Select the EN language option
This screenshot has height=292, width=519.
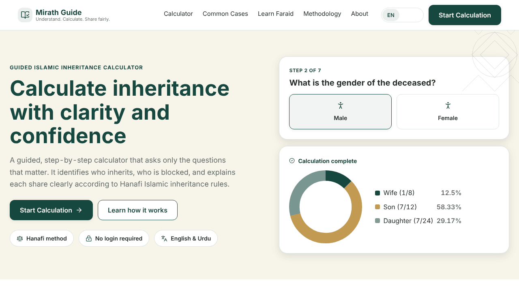[391, 15]
